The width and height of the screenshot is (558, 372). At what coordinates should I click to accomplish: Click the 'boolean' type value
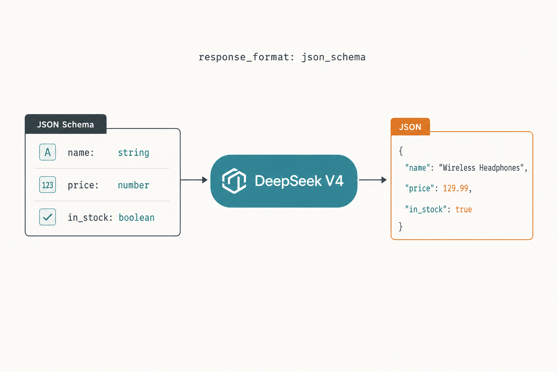pyautogui.click(x=137, y=218)
